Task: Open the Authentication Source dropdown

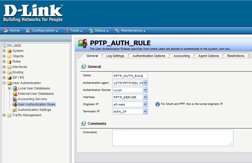Action: 145,90
